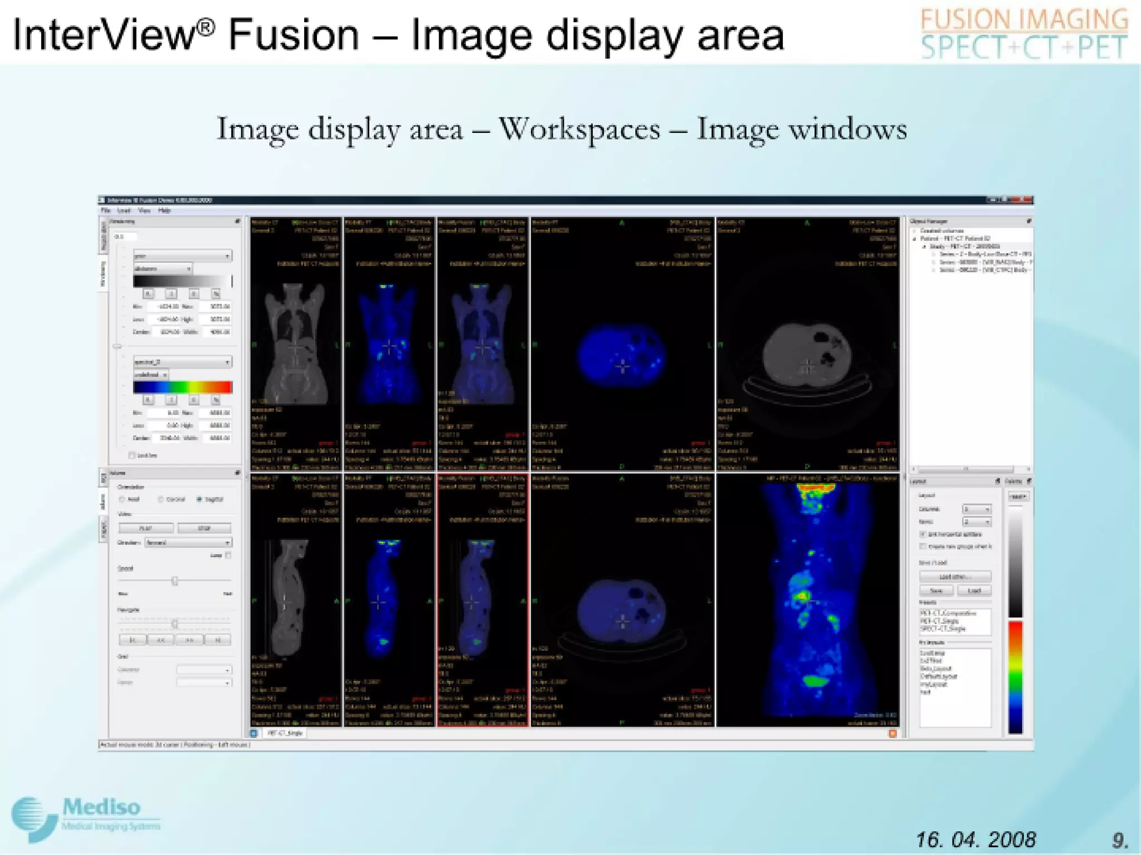1141x855 pixels.
Task: Undock the Layout panel via its float icon
Action: pos(997,481)
